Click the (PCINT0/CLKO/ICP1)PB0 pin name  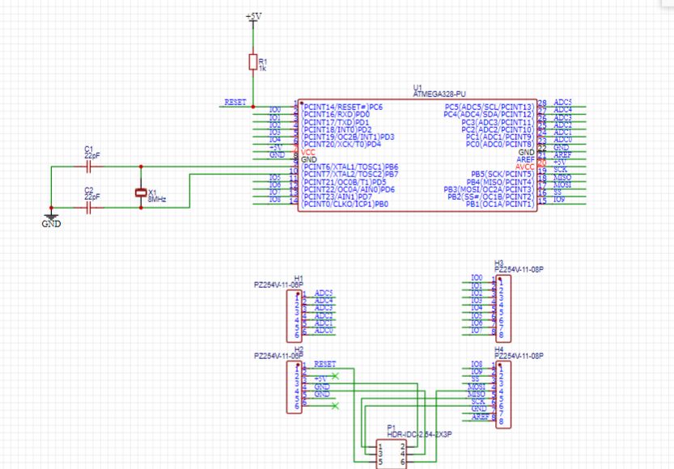(345, 205)
